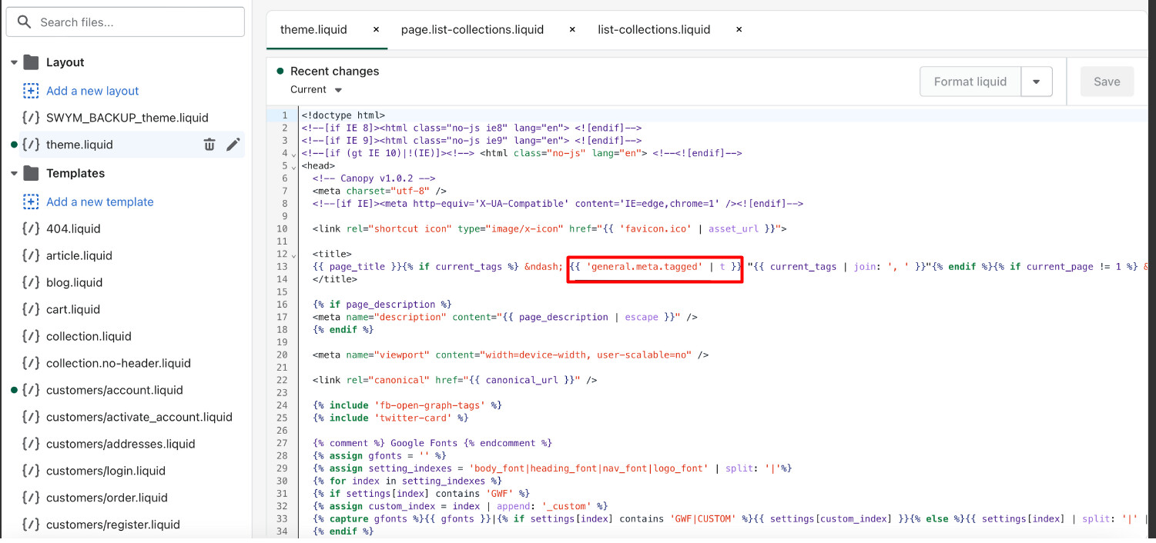The height and width of the screenshot is (543, 1156).
Task: Fold the code block at line 12
Action: tap(293, 255)
